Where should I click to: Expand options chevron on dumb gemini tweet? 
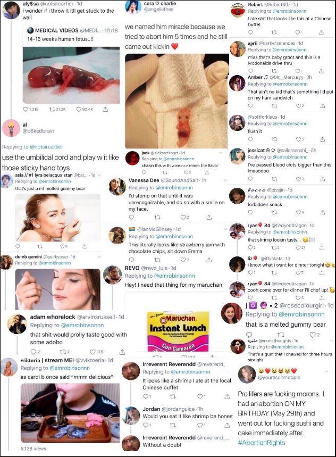[99, 257]
